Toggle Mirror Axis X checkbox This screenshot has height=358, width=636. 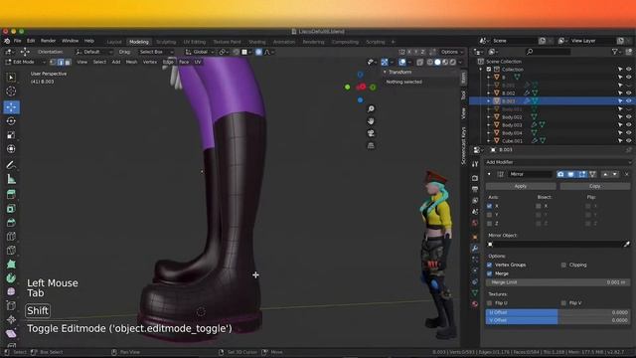pos(489,206)
